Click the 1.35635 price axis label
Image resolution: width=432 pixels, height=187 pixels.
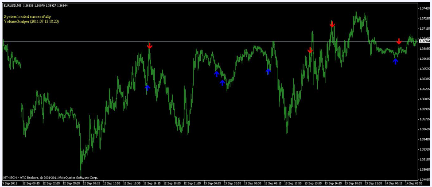pos(424,129)
